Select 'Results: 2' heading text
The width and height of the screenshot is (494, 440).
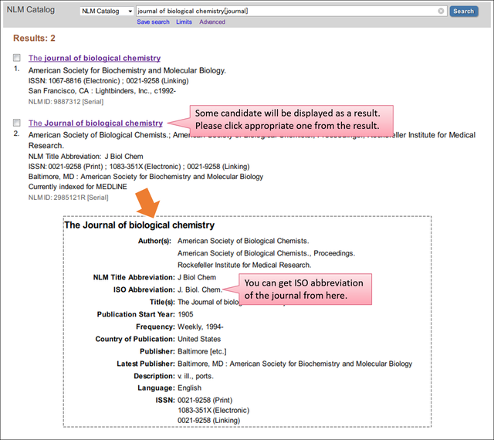pyautogui.click(x=34, y=38)
